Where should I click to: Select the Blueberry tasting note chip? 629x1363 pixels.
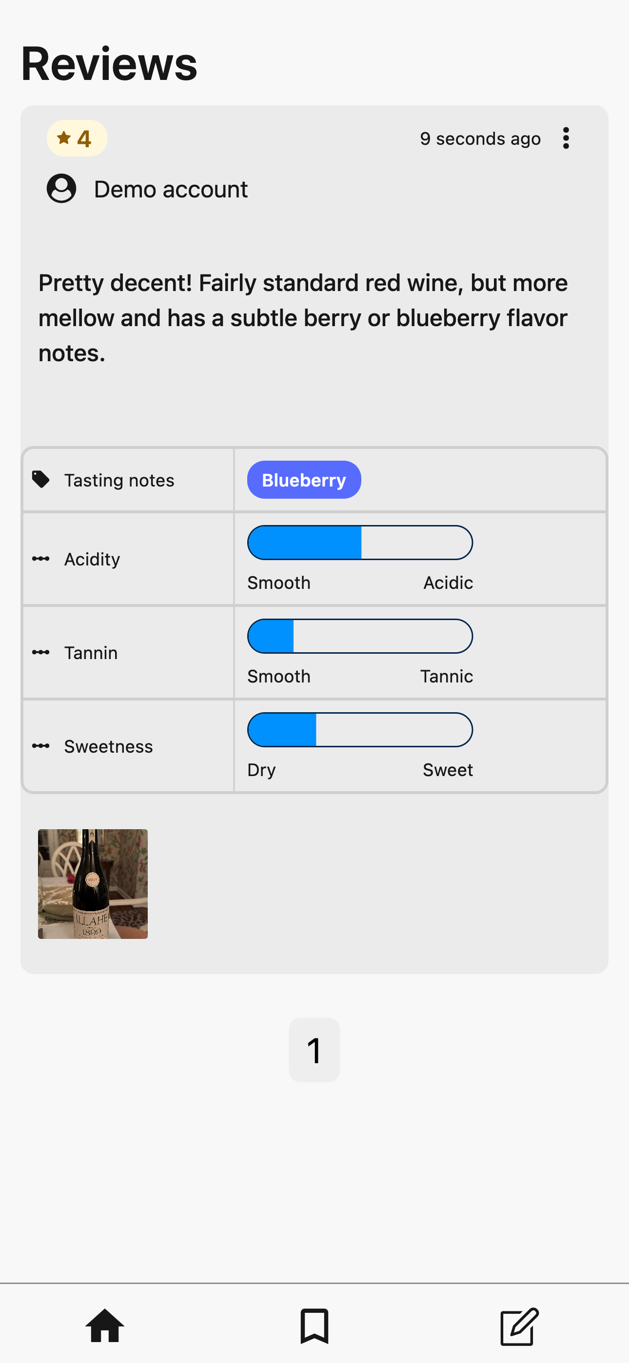pyautogui.click(x=304, y=479)
